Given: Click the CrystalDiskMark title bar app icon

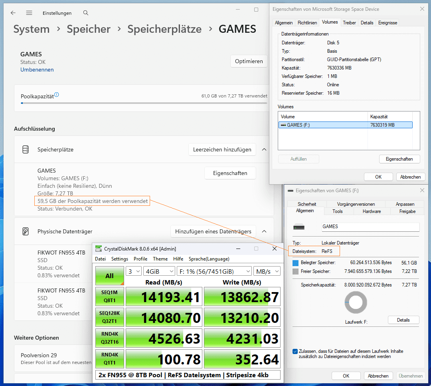Looking at the screenshot, I should [99, 249].
